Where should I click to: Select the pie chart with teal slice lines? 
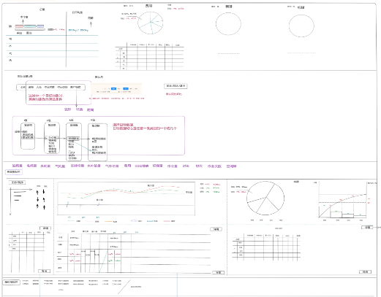(x=150, y=23)
